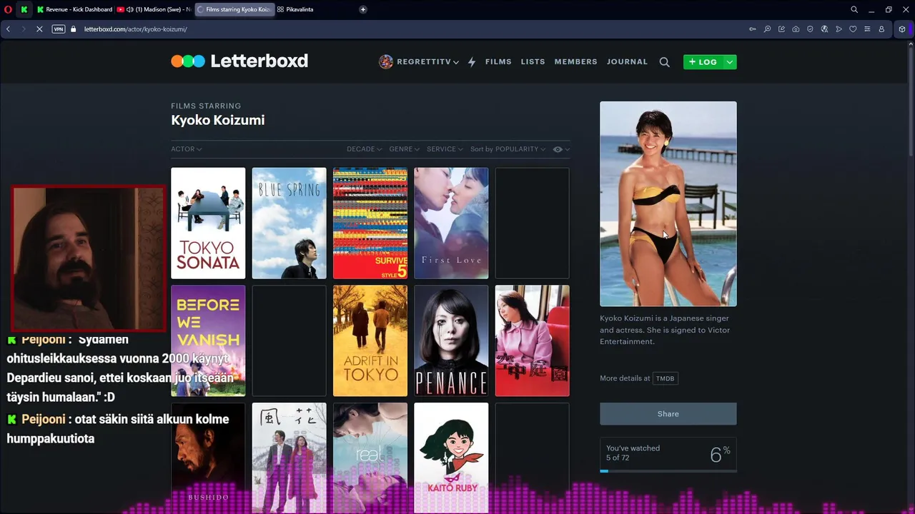Open the Adrift in Tokyo poster

point(370,341)
